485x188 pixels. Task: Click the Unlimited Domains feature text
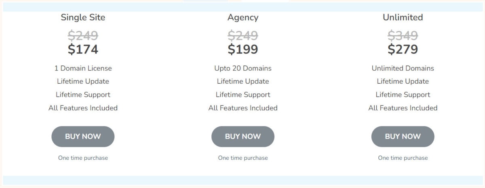pos(403,68)
